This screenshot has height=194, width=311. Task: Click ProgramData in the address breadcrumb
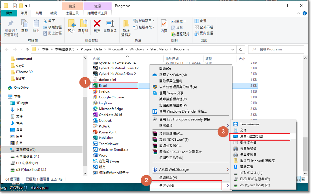coord(91,49)
